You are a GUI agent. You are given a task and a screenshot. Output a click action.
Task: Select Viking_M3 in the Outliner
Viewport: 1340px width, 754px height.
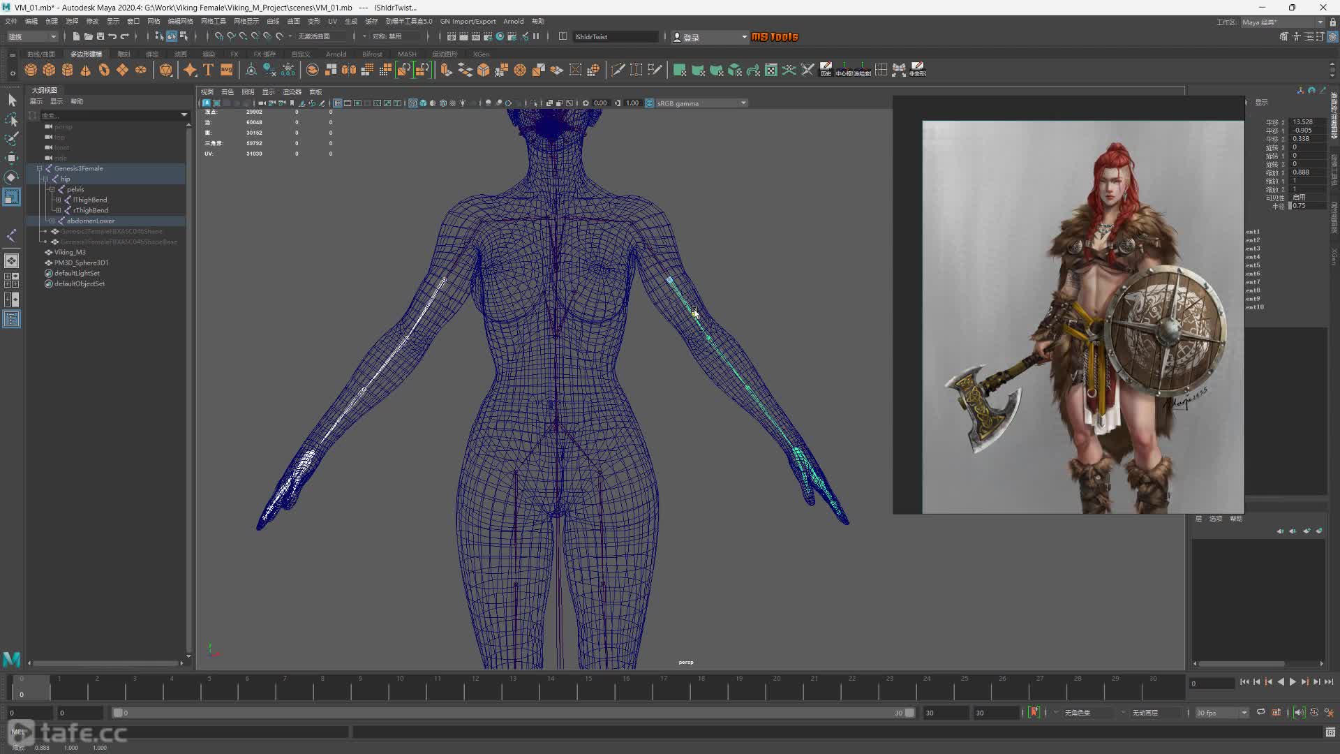tap(70, 252)
